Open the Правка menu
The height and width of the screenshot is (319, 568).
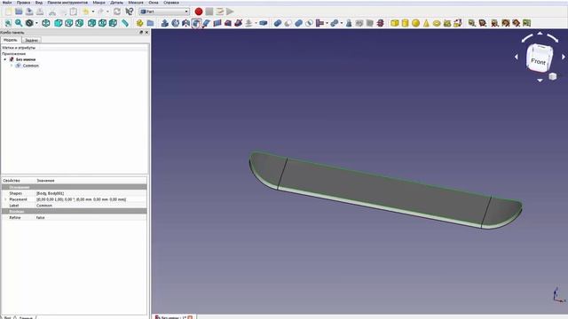[24, 3]
